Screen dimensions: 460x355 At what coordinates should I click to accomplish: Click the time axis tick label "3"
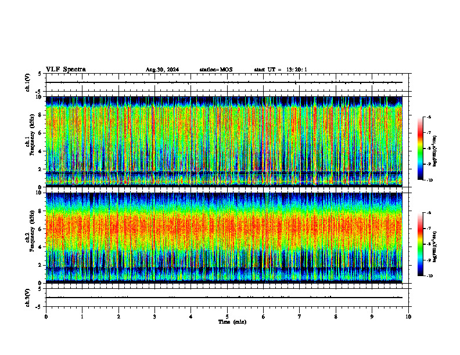[154, 317]
